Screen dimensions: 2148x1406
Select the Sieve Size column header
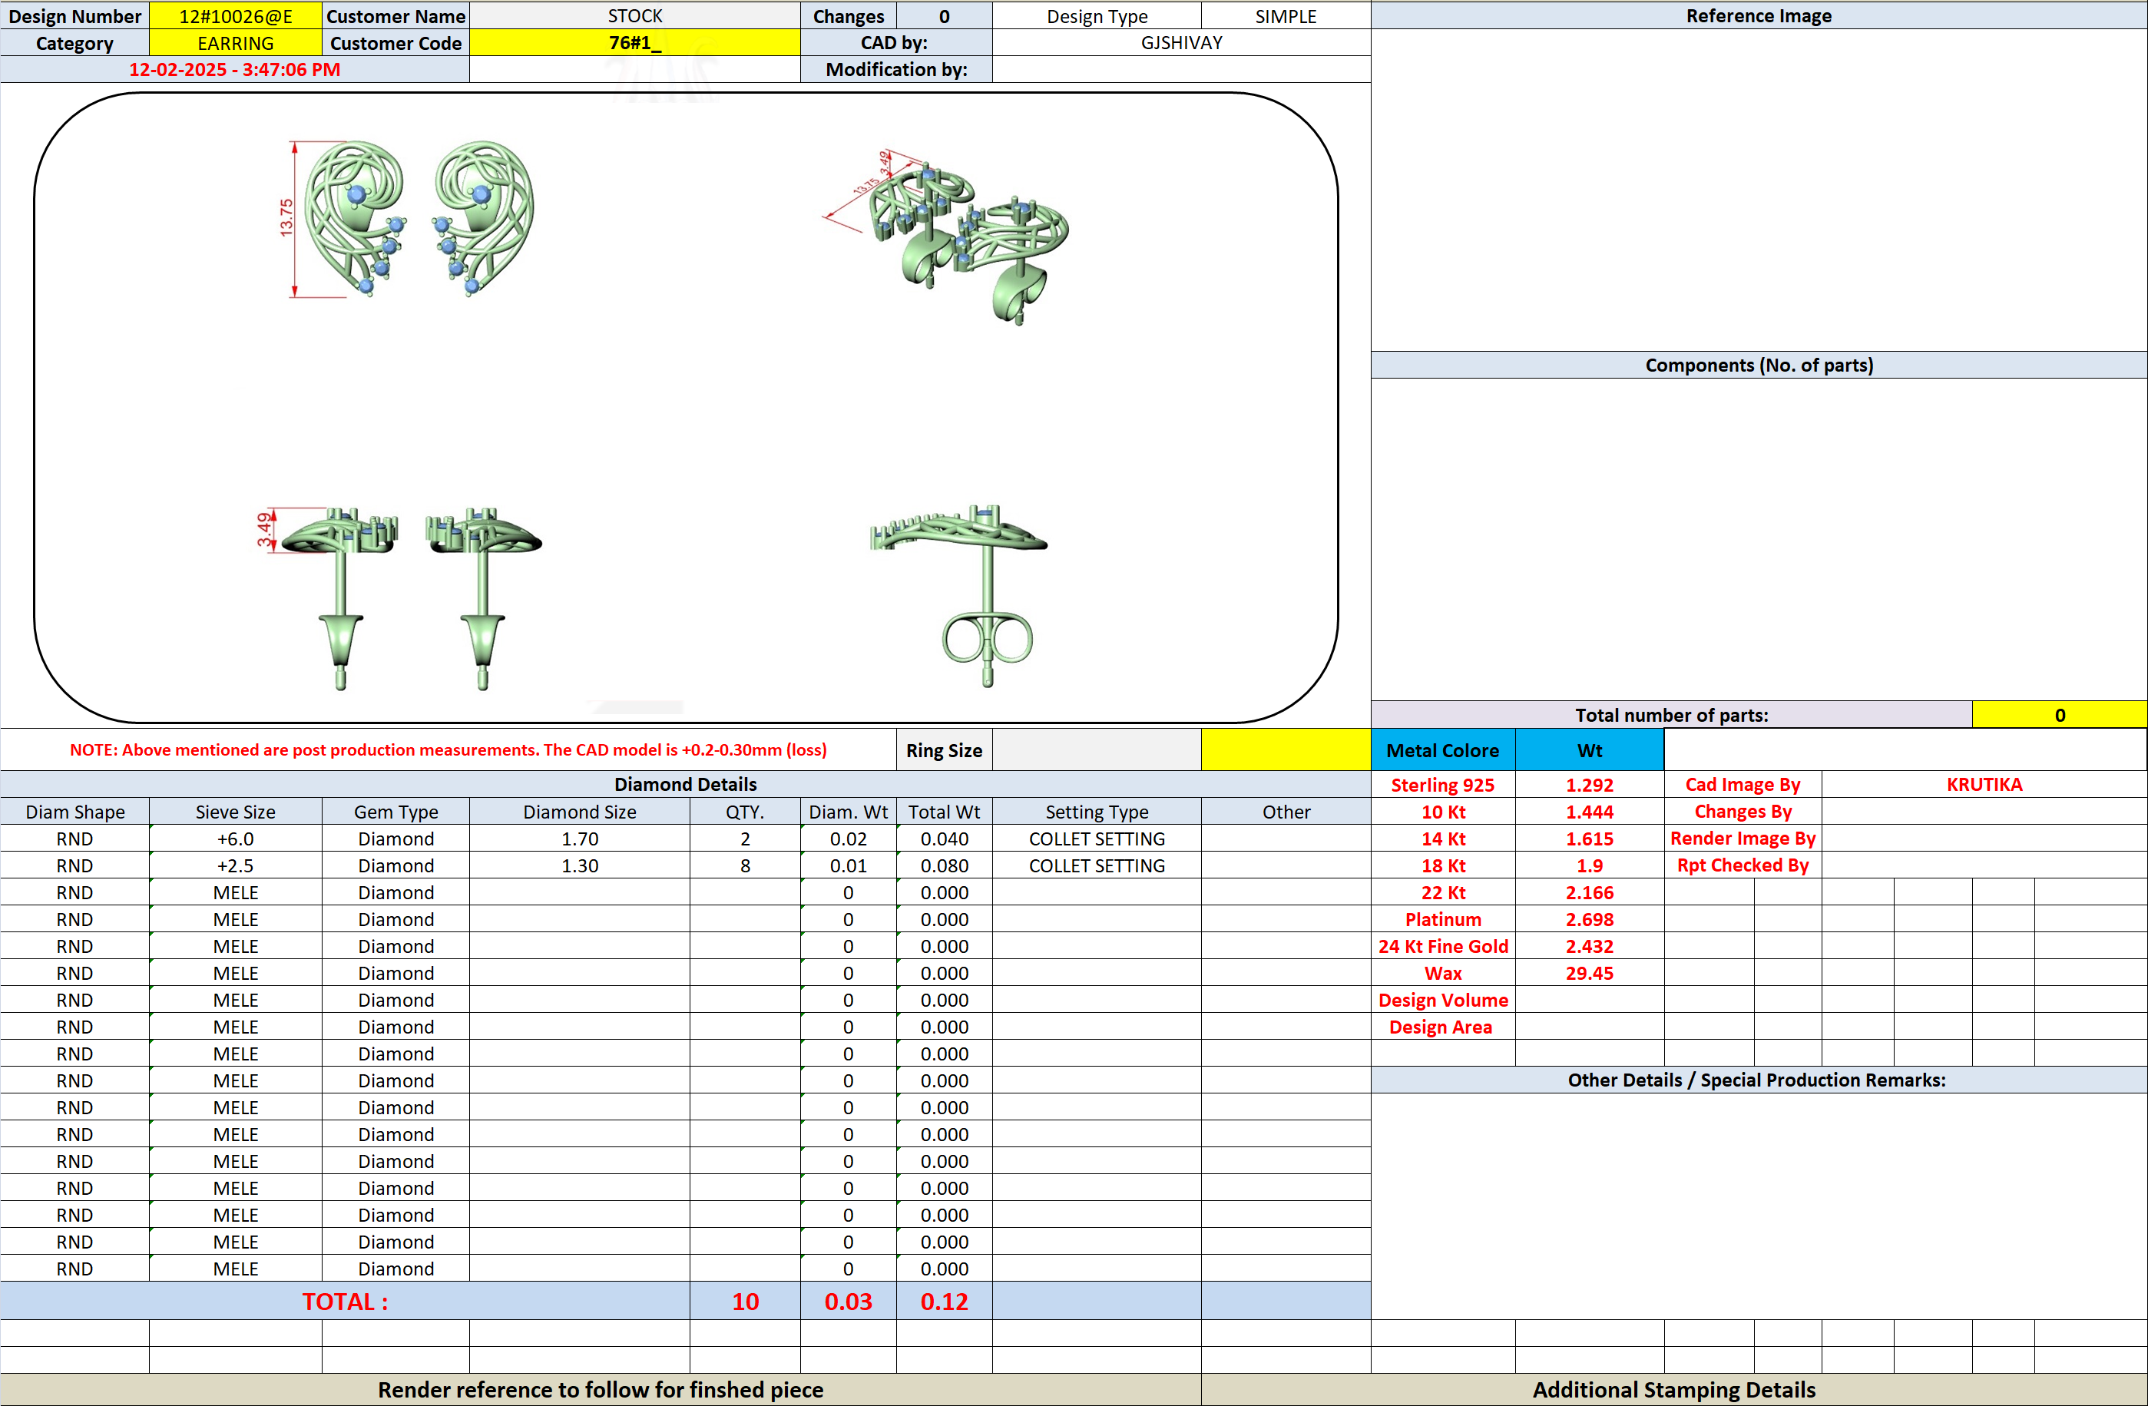pyautogui.click(x=235, y=812)
